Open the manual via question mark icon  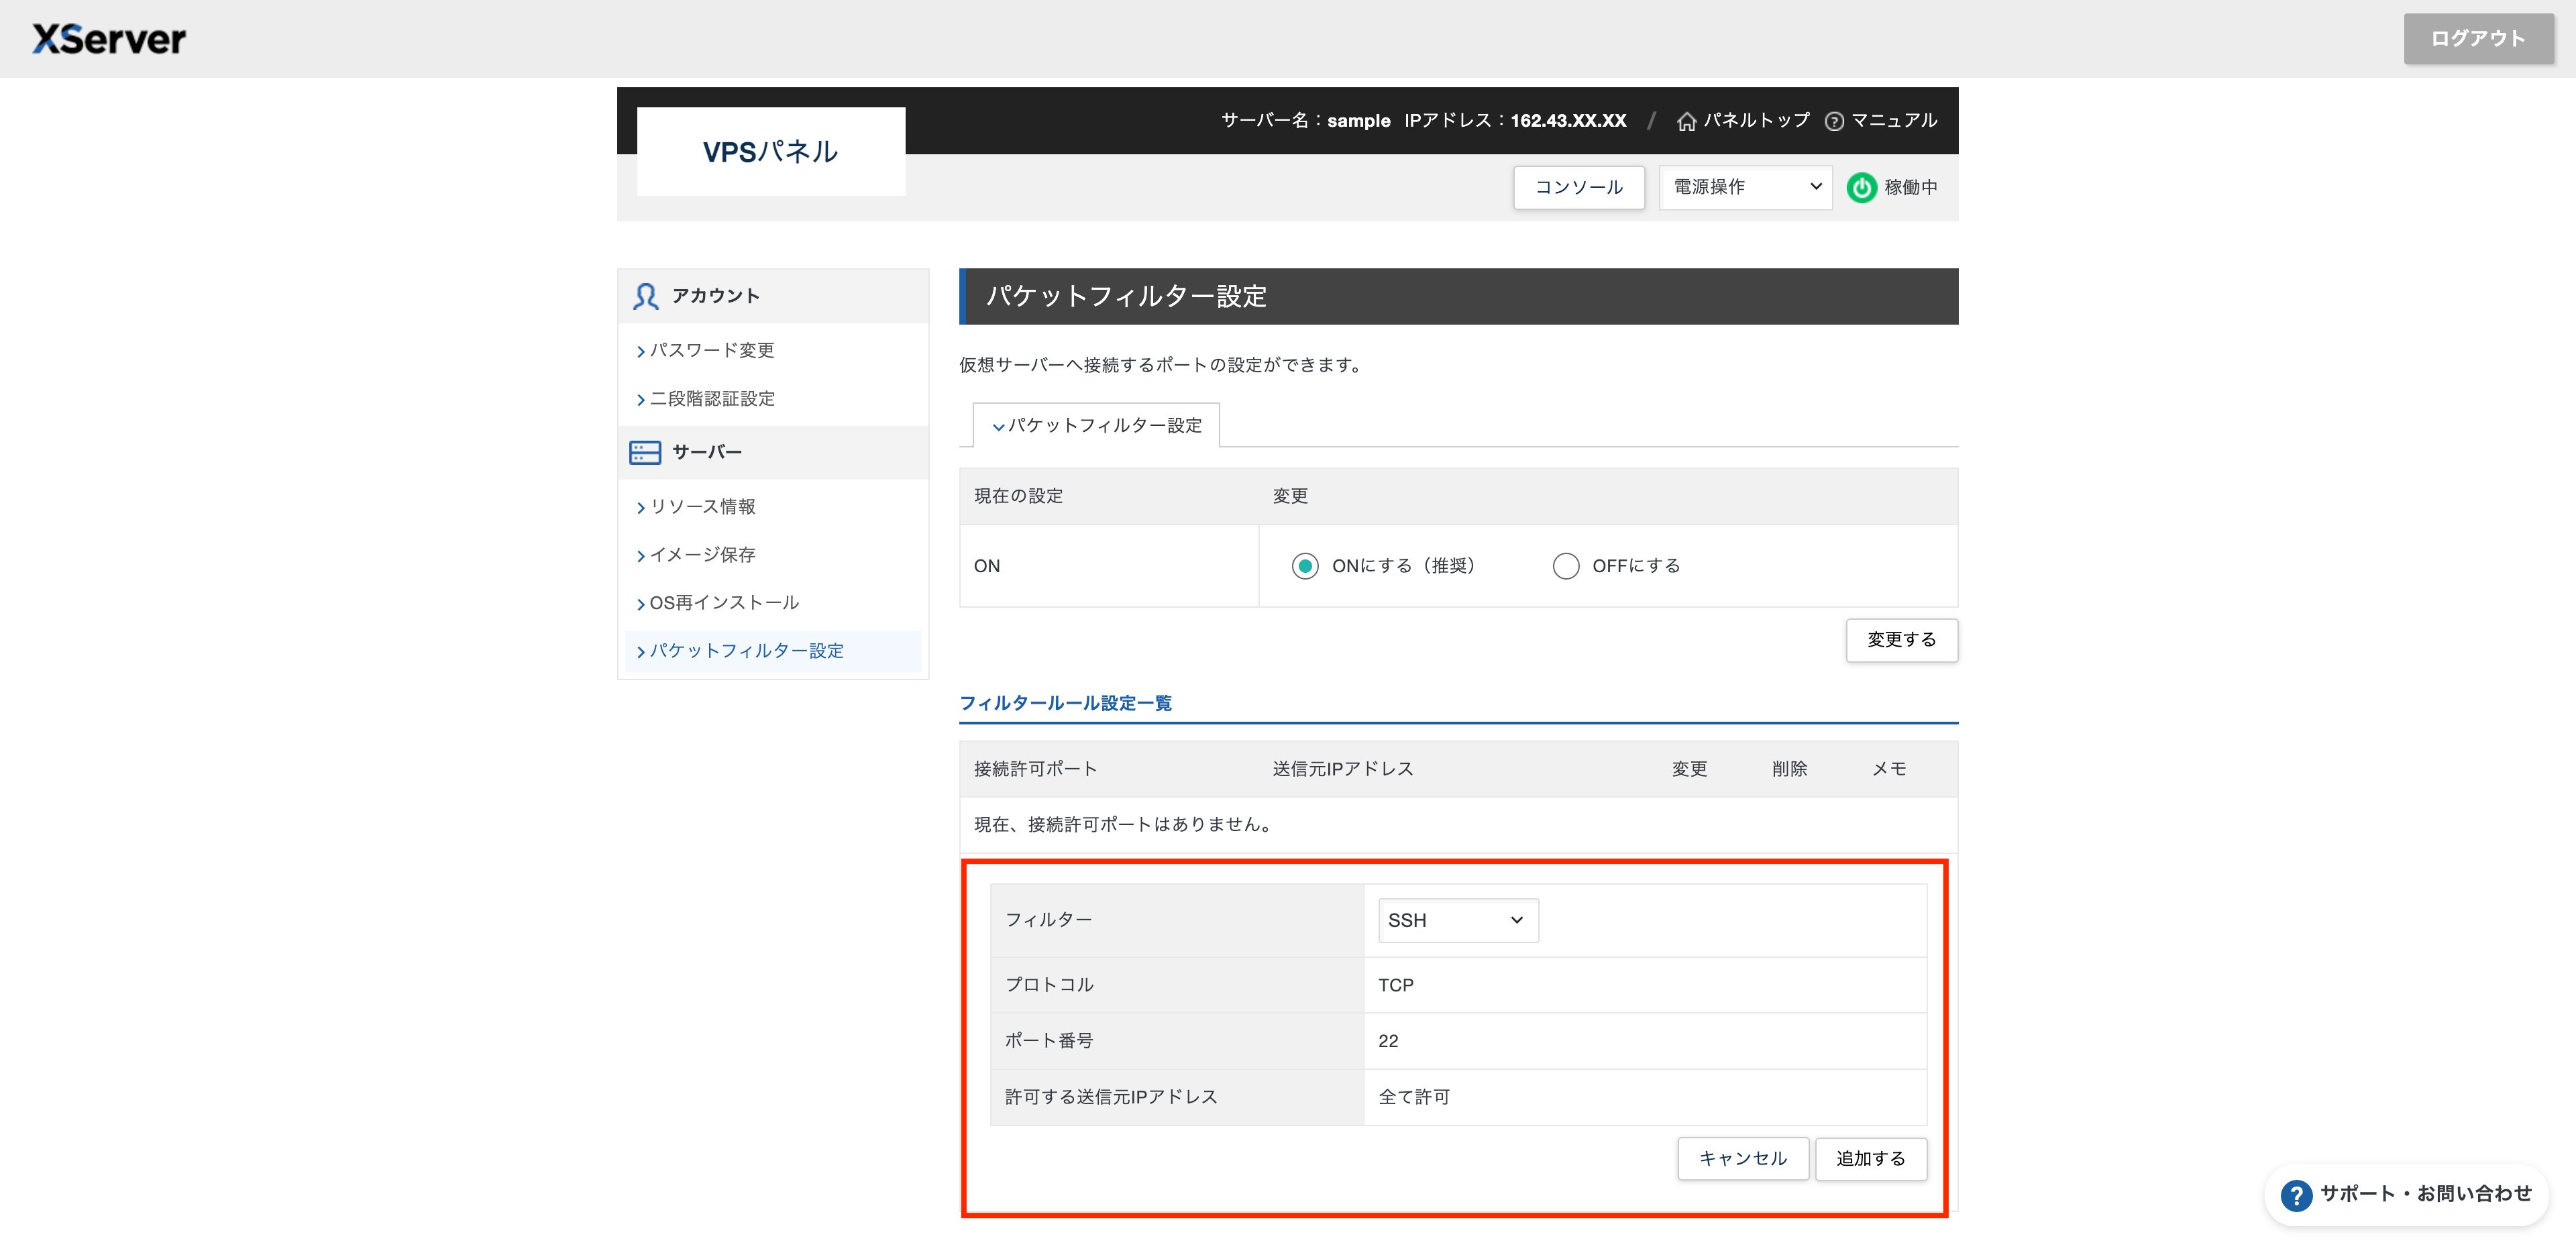(1835, 120)
